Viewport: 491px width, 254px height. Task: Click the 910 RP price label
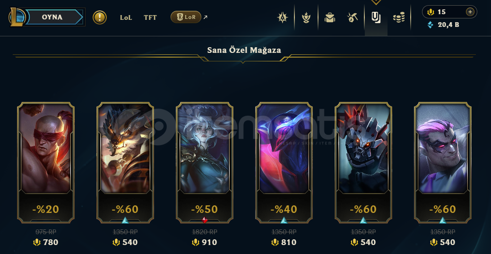tap(204, 242)
